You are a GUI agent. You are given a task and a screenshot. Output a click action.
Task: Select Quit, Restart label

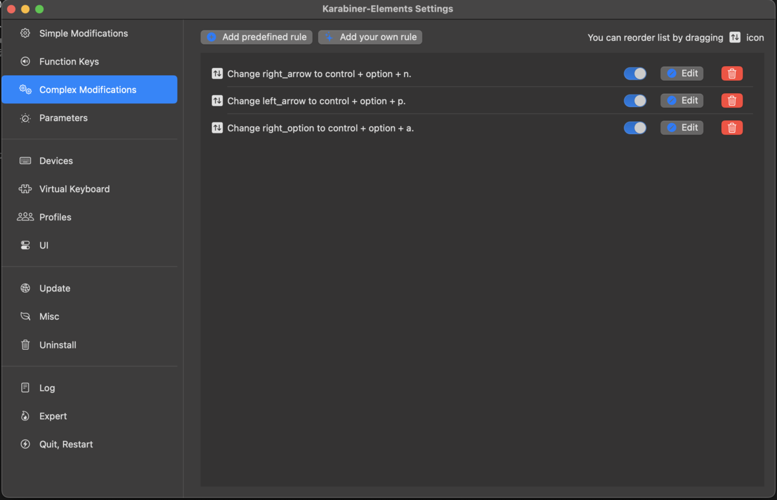66,444
